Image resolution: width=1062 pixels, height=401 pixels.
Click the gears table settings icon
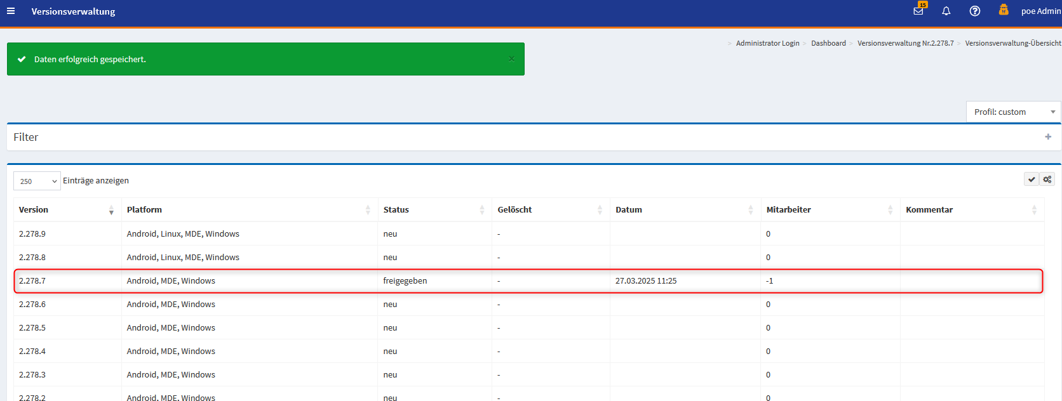pyautogui.click(x=1047, y=180)
